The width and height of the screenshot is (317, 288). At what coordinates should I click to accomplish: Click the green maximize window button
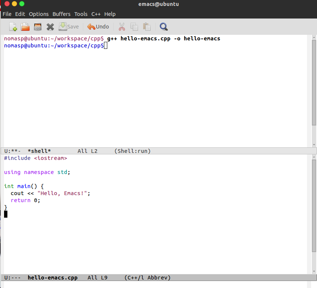22,4
